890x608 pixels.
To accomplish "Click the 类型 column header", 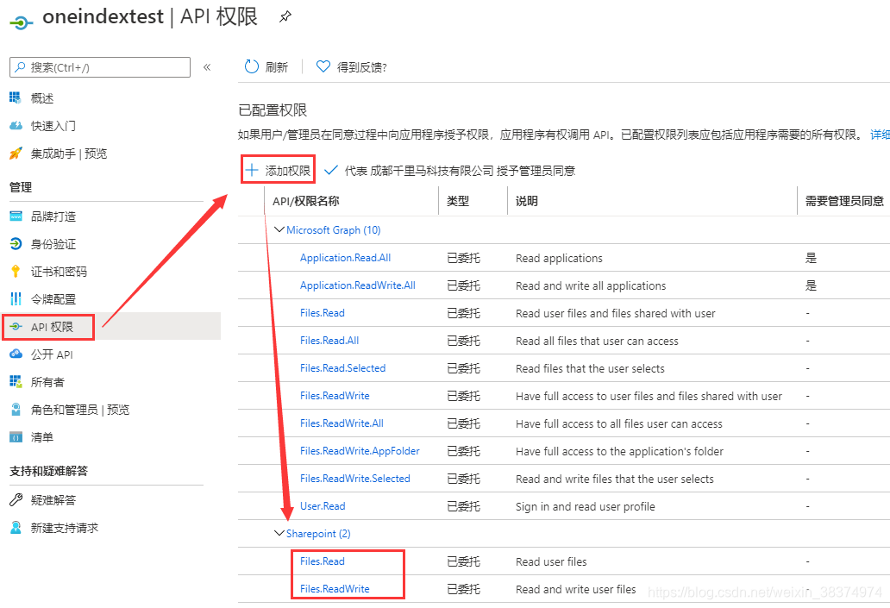I will click(x=458, y=201).
